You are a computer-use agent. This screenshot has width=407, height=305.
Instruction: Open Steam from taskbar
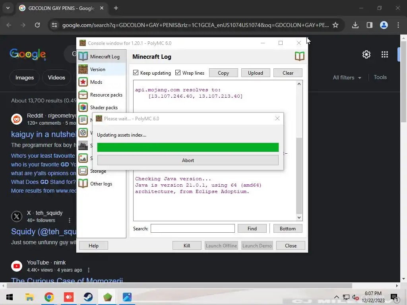point(88,297)
